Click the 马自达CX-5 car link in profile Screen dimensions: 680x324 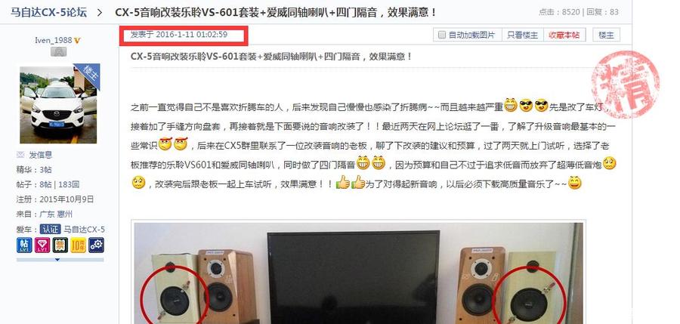click(x=84, y=229)
